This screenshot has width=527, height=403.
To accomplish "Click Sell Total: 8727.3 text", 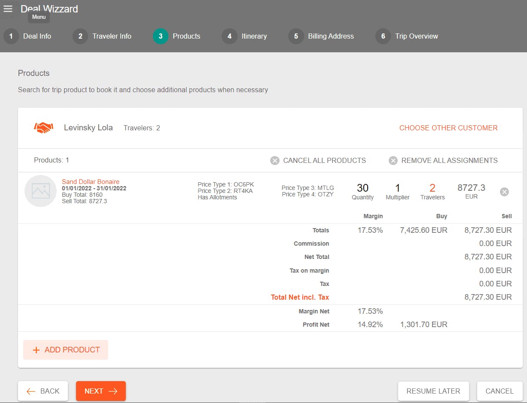I will point(85,201).
